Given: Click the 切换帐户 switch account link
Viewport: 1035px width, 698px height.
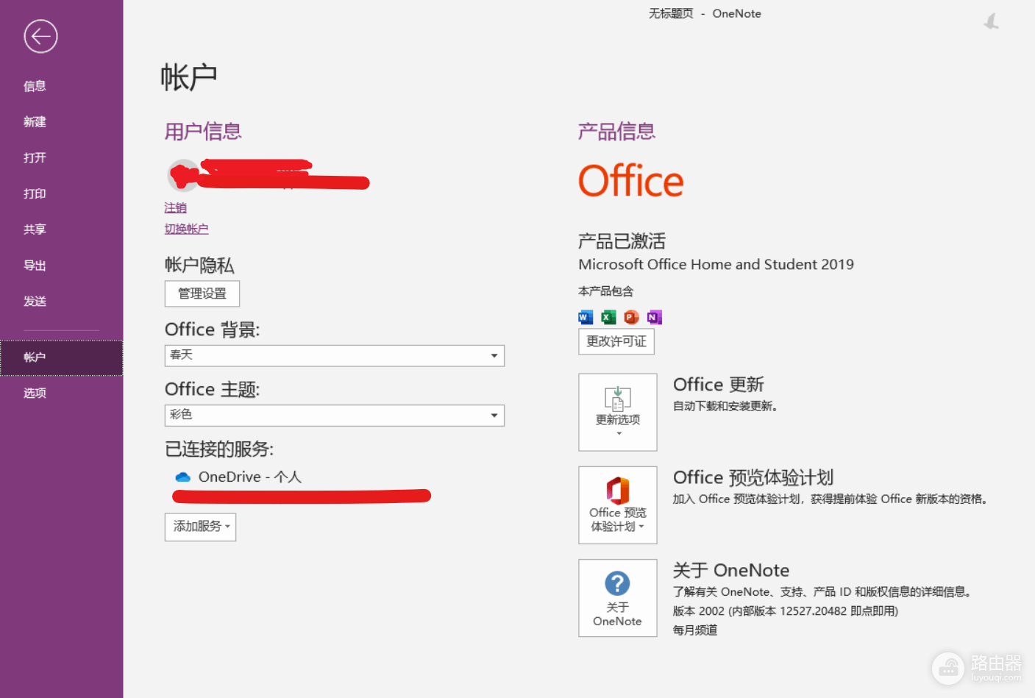Looking at the screenshot, I should tap(186, 229).
